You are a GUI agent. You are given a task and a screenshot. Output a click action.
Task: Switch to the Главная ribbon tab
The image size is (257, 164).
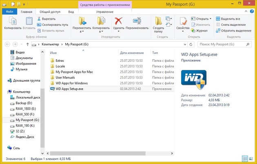point(27,12)
